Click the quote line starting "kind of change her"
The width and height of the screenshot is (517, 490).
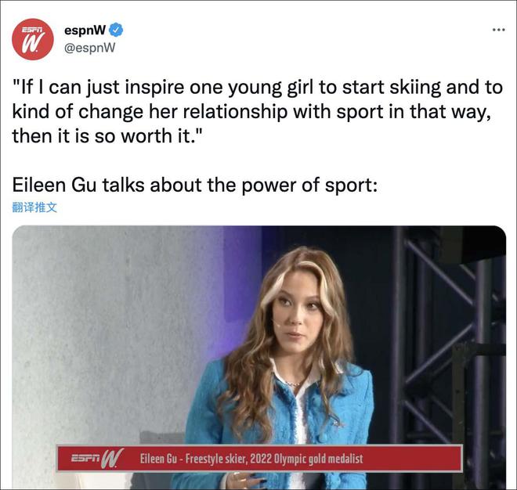click(x=251, y=112)
